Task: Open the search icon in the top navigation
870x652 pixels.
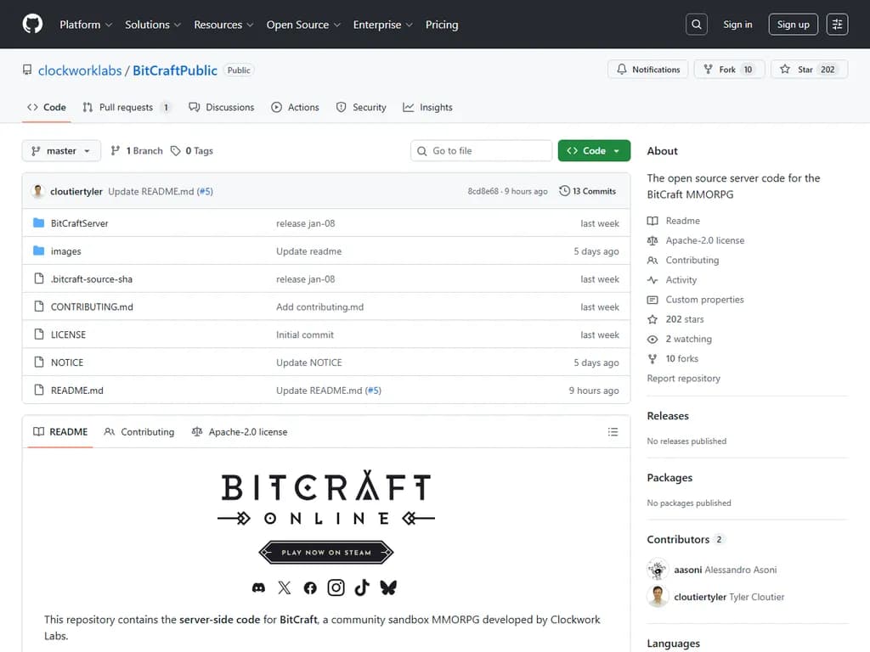Action: tap(696, 24)
